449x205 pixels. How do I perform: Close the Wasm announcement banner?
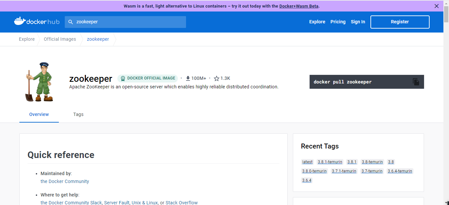pos(437,6)
